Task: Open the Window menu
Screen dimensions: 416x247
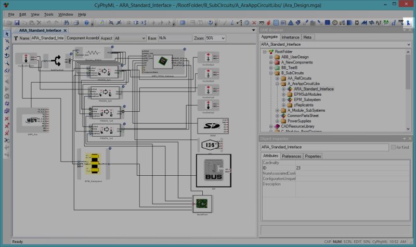Action: pos(66,15)
